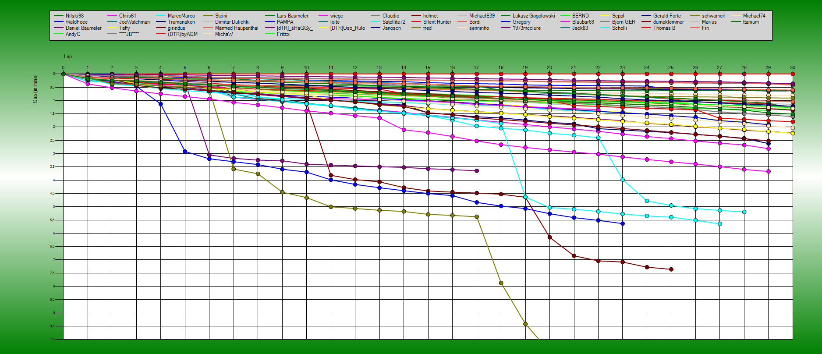The image size is (822, 354).
Task: Click the Lap axis title
Action: (x=68, y=57)
